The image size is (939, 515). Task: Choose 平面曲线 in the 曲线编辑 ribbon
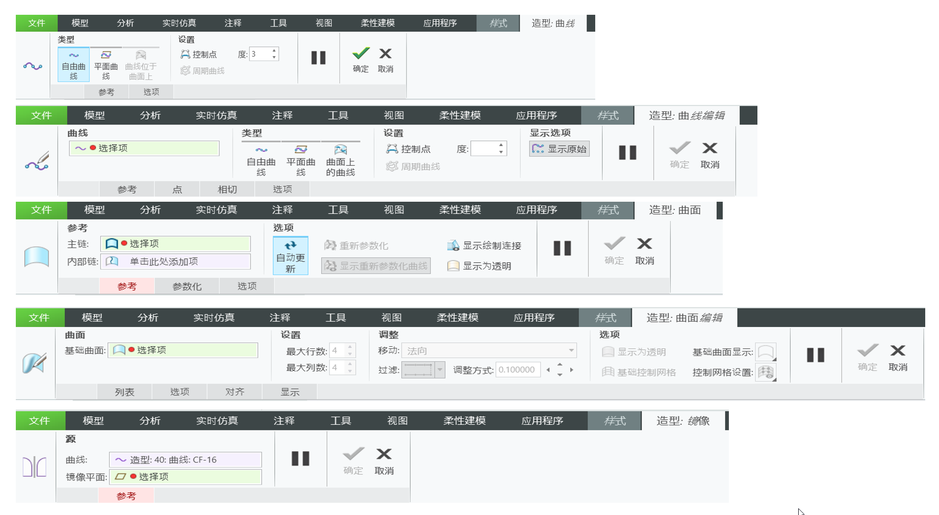pyautogui.click(x=300, y=160)
